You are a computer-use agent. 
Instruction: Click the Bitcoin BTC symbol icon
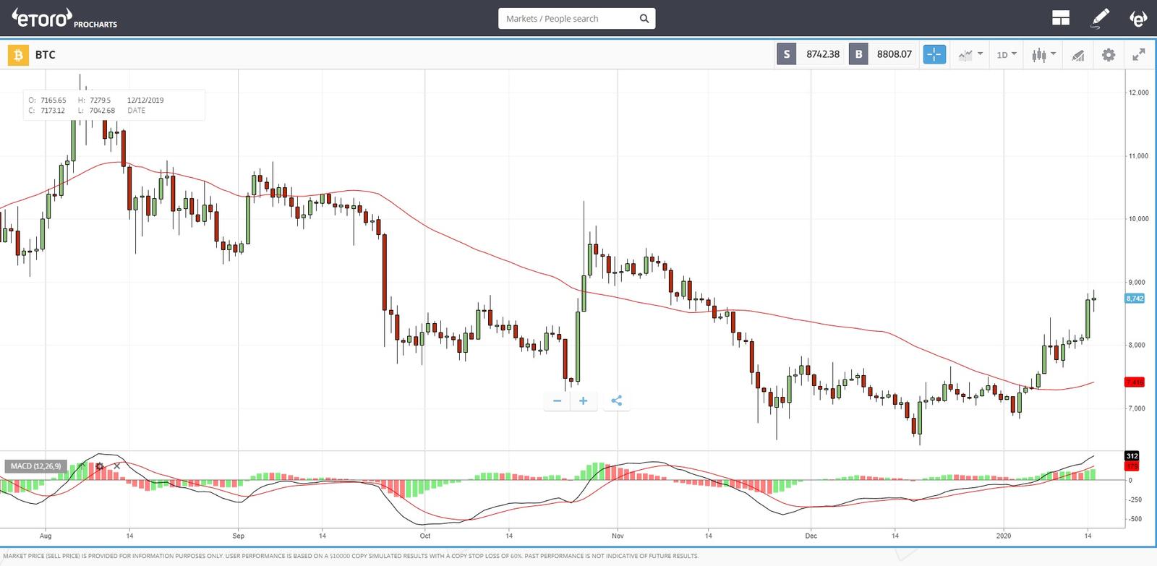pyautogui.click(x=17, y=54)
